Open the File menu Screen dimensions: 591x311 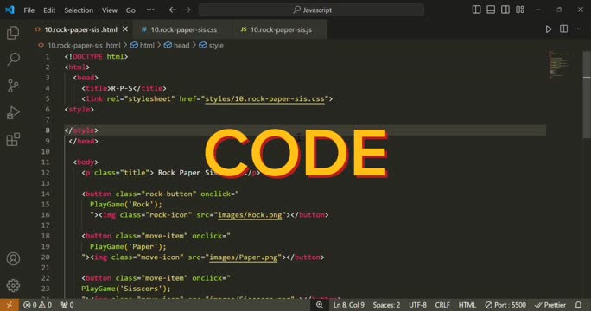(x=29, y=10)
